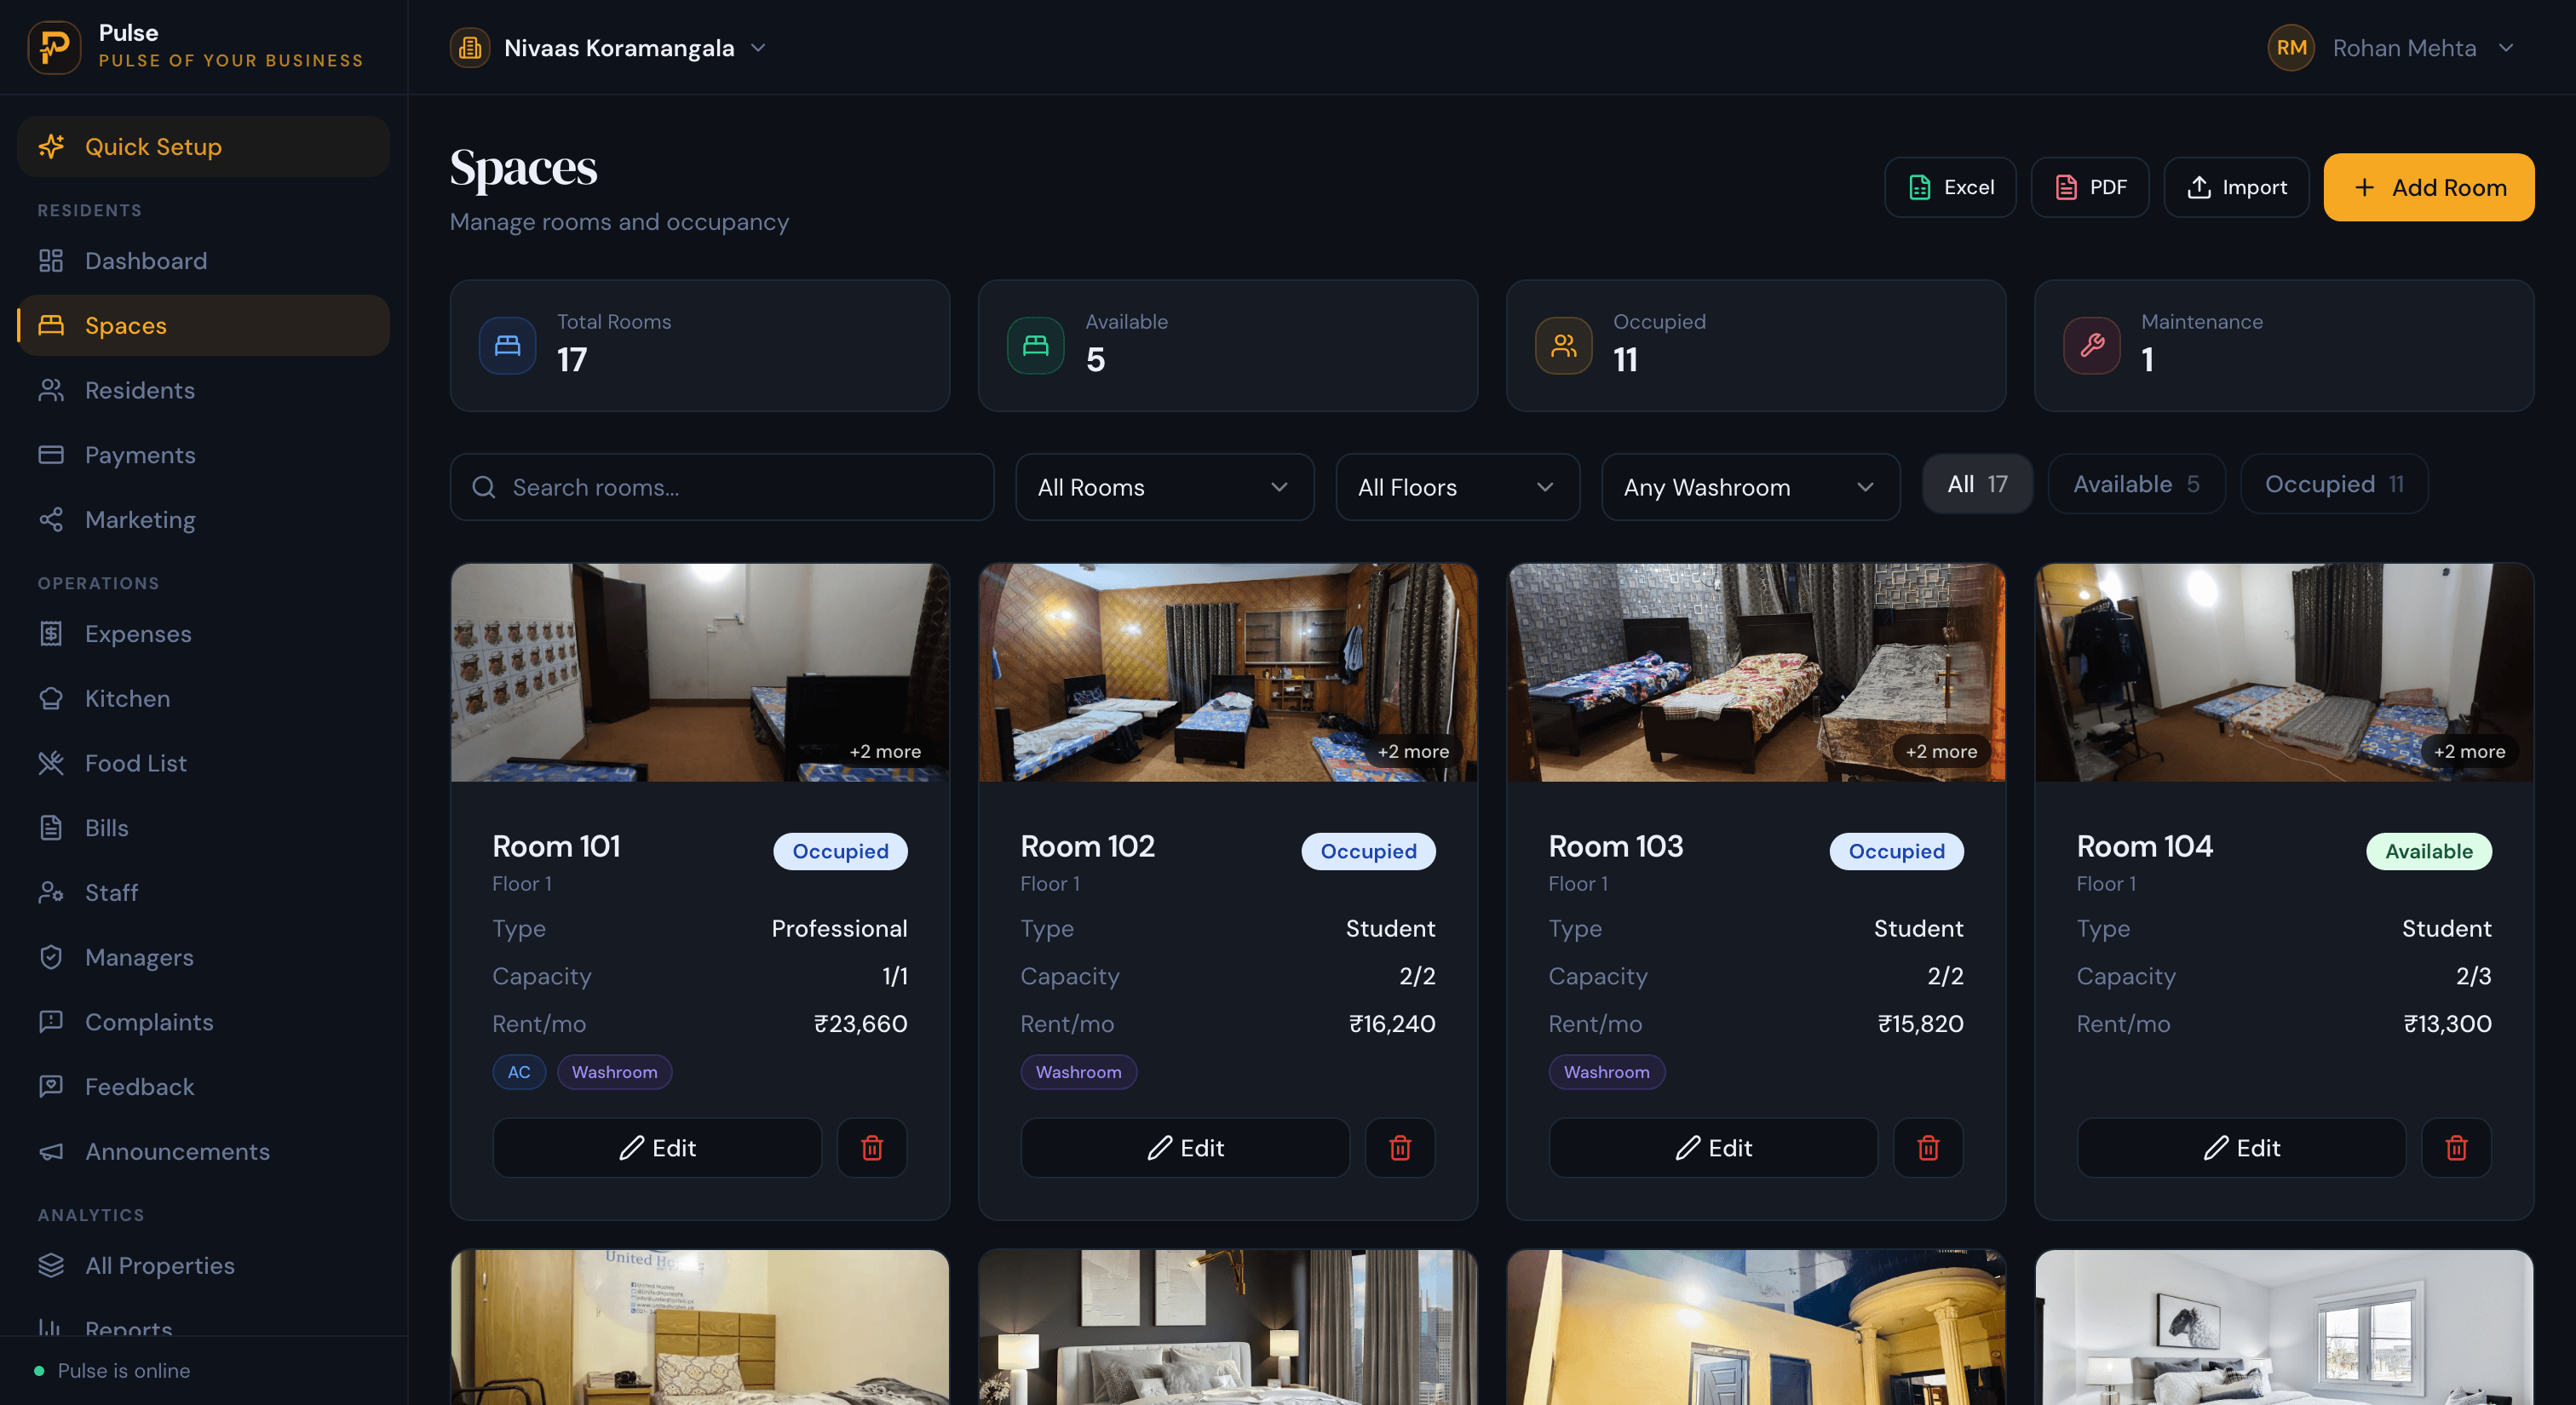2576x1405 pixels.
Task: Select the Occupied 11 filter tab
Action: click(x=2334, y=484)
